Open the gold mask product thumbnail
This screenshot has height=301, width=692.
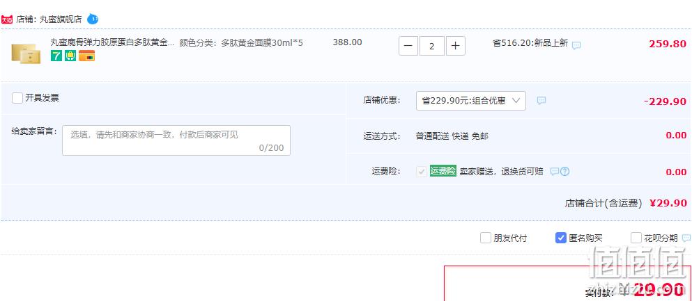(26, 54)
